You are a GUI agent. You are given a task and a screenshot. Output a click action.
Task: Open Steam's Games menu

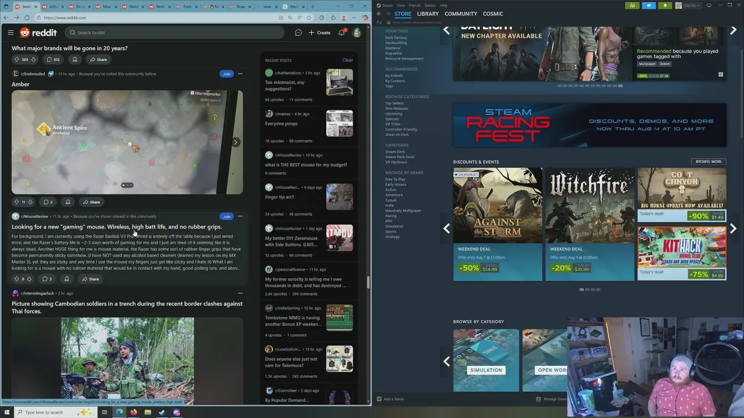pos(430,5)
